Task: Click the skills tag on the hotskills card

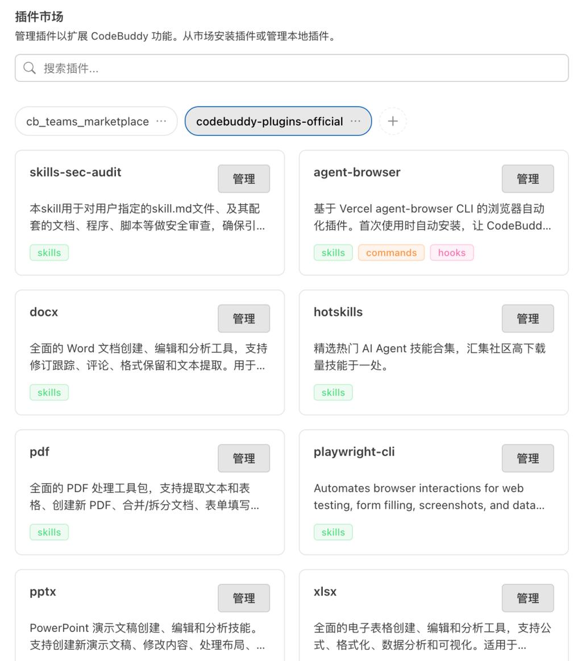Action: coord(333,392)
